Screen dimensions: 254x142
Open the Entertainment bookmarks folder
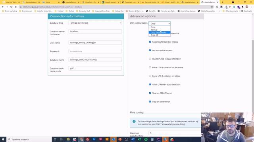click(x=26, y=11)
